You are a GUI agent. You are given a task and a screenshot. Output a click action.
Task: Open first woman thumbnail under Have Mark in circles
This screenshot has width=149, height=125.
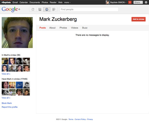point(5,85)
